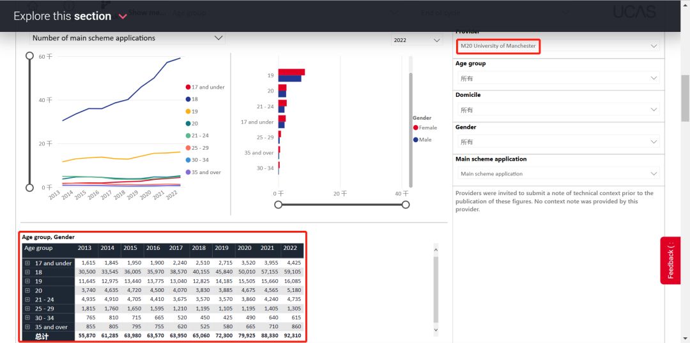Image resolution: width=690 pixels, height=343 pixels.
Task: Expand the '17 and under' table row
Action: (27, 263)
